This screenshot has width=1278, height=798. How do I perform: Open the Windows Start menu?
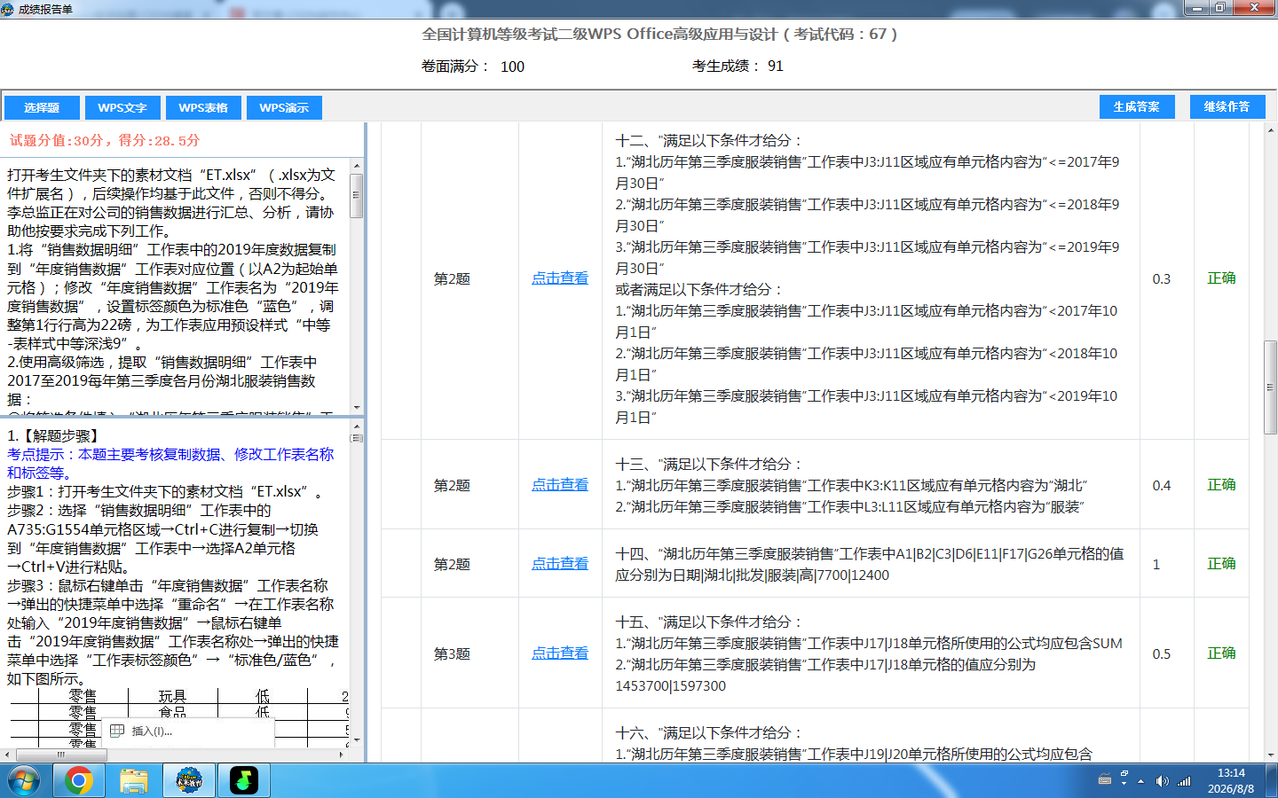coord(24,781)
